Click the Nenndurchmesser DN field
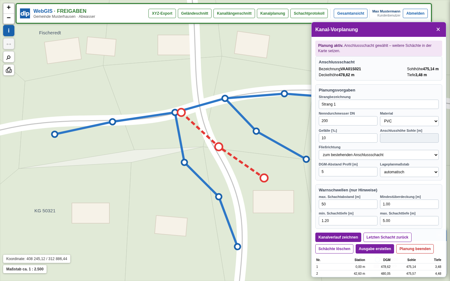This screenshot has height=281, width=450. 348,121
